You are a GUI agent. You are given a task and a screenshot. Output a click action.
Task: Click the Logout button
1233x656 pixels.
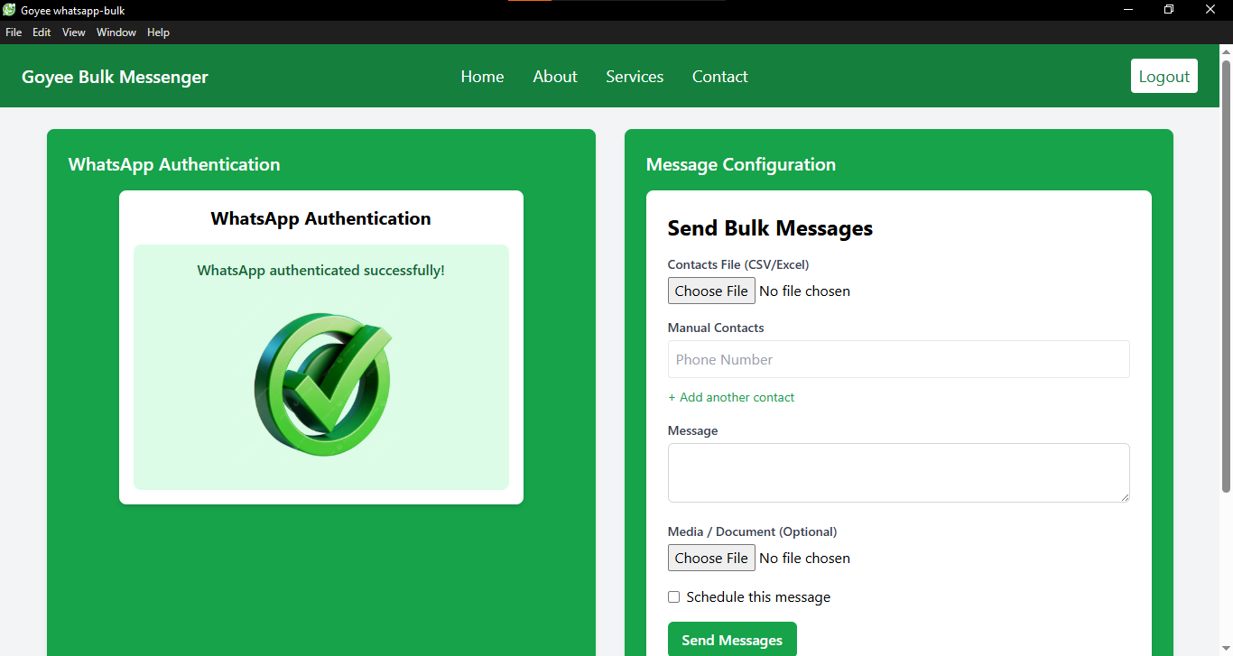point(1163,76)
